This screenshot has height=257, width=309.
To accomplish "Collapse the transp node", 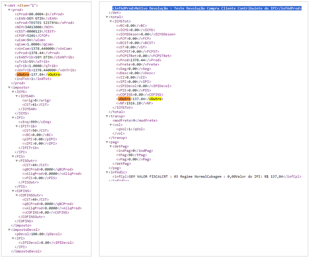I will tap(107, 116).
